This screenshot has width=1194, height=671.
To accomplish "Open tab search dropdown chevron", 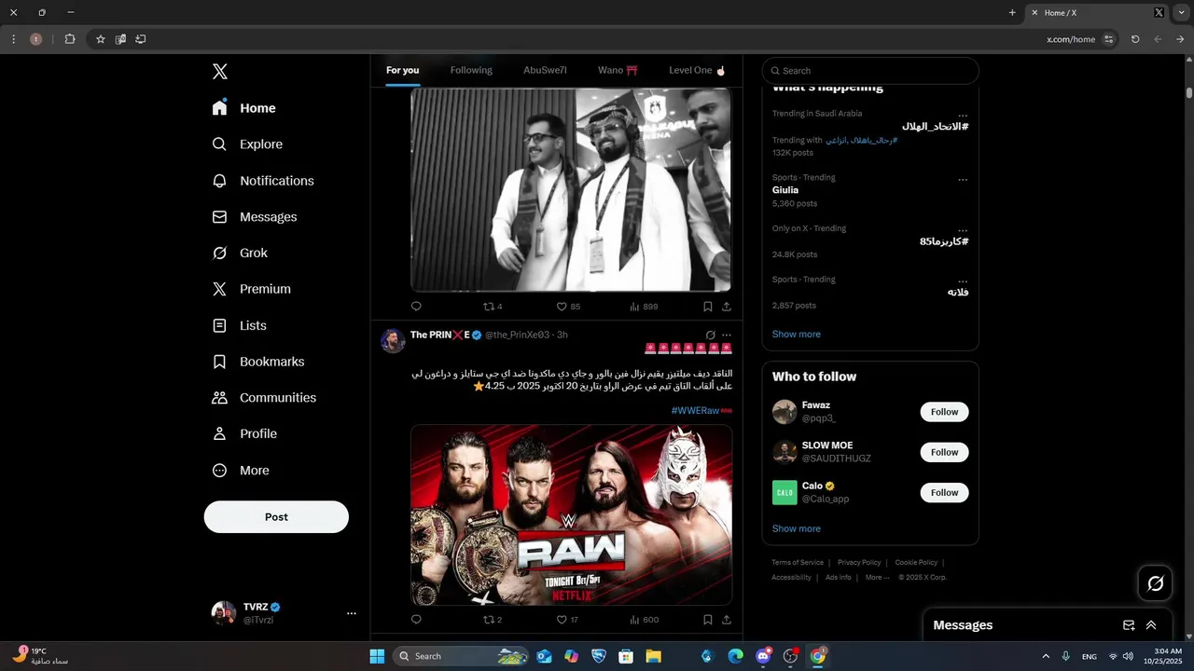I will (1182, 13).
